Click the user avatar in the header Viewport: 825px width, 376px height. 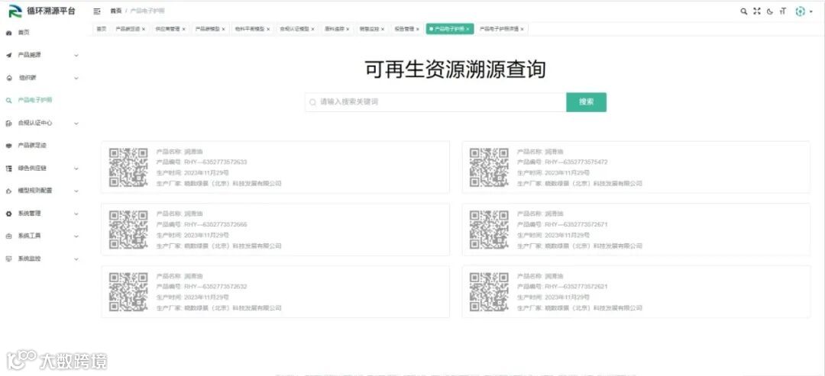[x=801, y=11]
